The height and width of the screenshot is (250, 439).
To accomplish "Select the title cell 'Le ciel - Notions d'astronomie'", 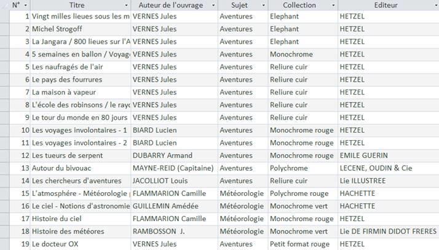I will 81,206.
